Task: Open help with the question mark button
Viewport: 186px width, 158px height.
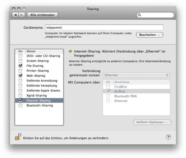Action: click(x=168, y=137)
